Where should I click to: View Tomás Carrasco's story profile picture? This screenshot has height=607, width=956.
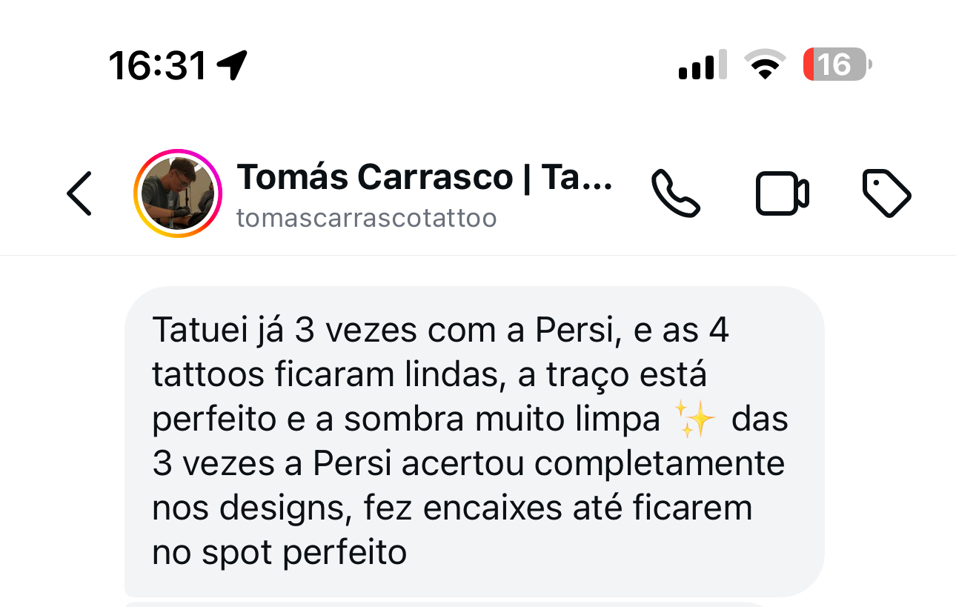pos(178,193)
